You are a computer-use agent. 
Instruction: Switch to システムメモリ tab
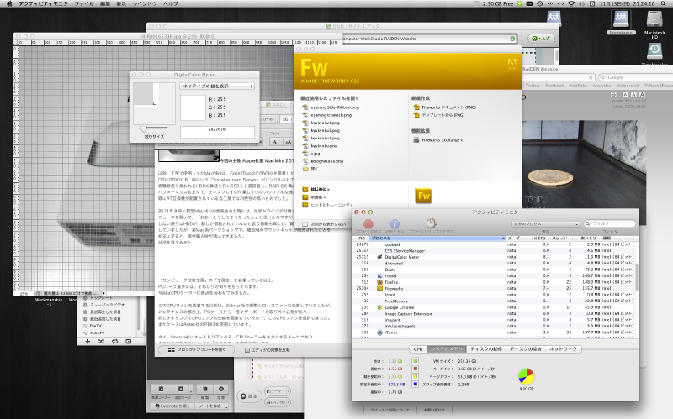[x=447, y=348]
